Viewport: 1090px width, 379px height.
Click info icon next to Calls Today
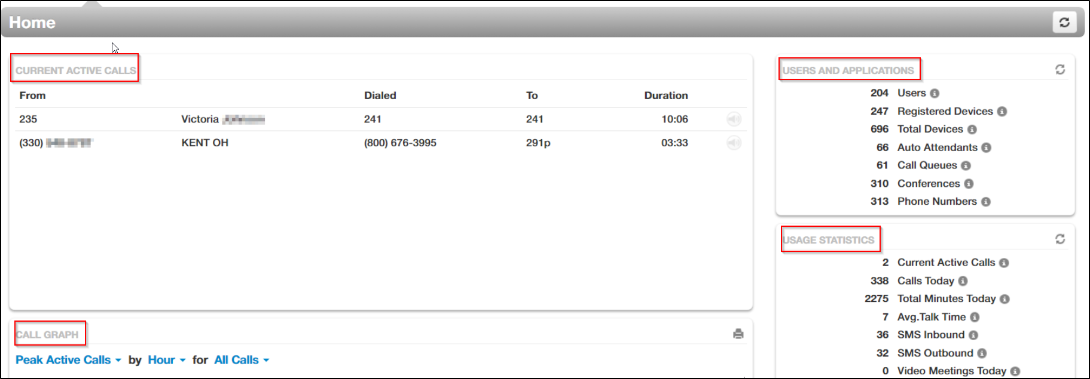pyautogui.click(x=963, y=281)
